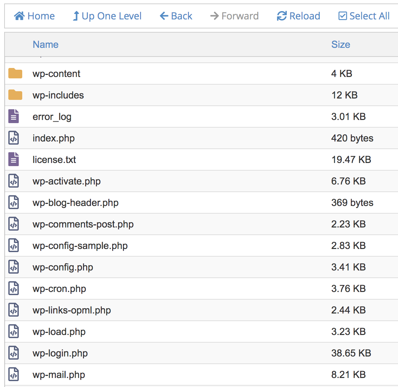Sort files by Size column header
The image size is (398, 387).
pyautogui.click(x=341, y=44)
